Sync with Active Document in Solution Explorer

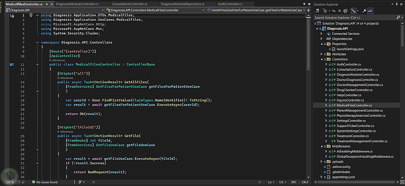point(334,11)
